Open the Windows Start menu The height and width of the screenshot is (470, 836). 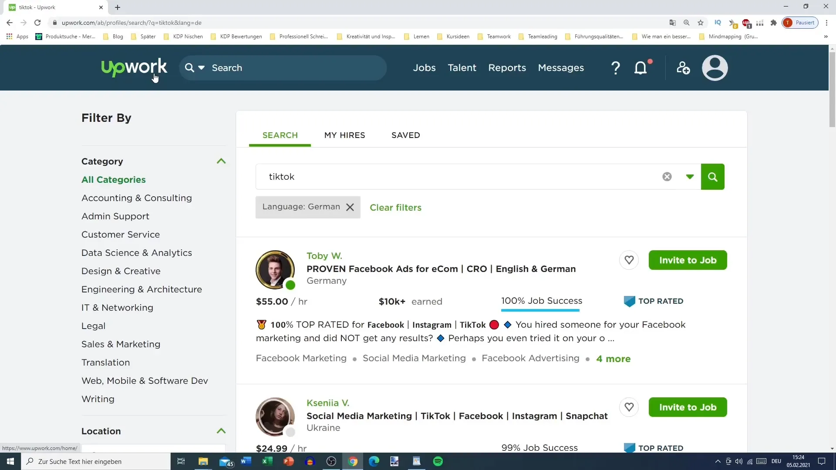10,461
